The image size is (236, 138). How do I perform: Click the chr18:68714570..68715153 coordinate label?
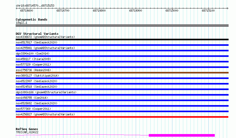tap(35, 6)
